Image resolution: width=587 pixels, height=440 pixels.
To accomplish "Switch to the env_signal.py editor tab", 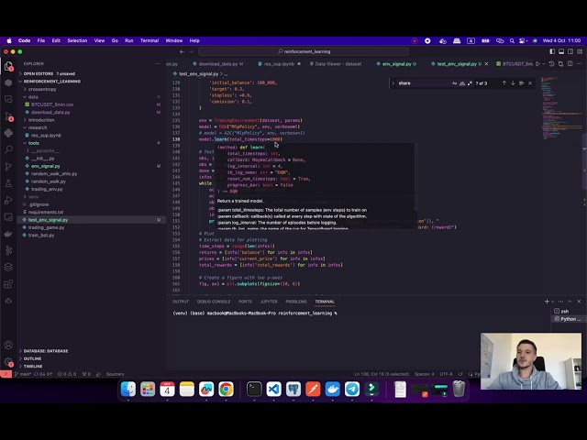I will (396, 64).
